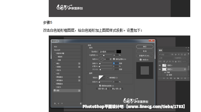The width and height of the screenshot is (201, 112).
Task: Click the plus icon beside 颜色叠加
Action: [79, 77]
